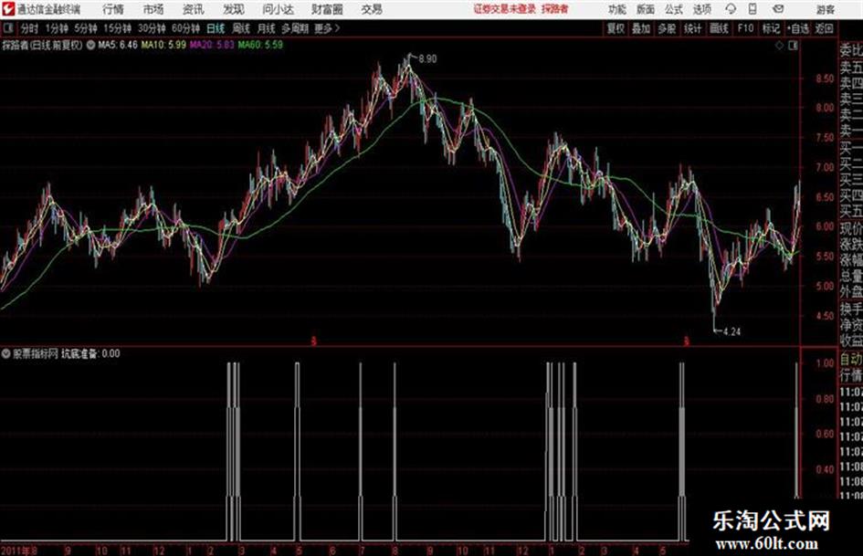Viewport: 863px width, 556px height.
Task: Click the 坑底准备: 0.00 indicator label
Action: click(x=90, y=353)
